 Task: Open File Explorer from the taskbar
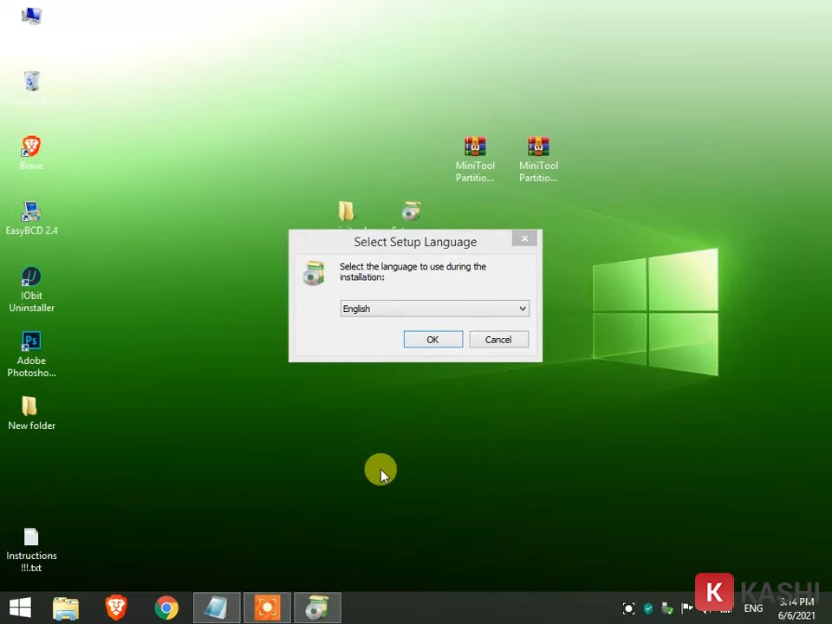(x=66, y=608)
